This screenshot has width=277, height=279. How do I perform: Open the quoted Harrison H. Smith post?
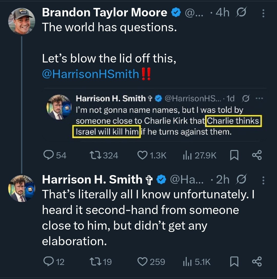pyautogui.click(x=159, y=120)
